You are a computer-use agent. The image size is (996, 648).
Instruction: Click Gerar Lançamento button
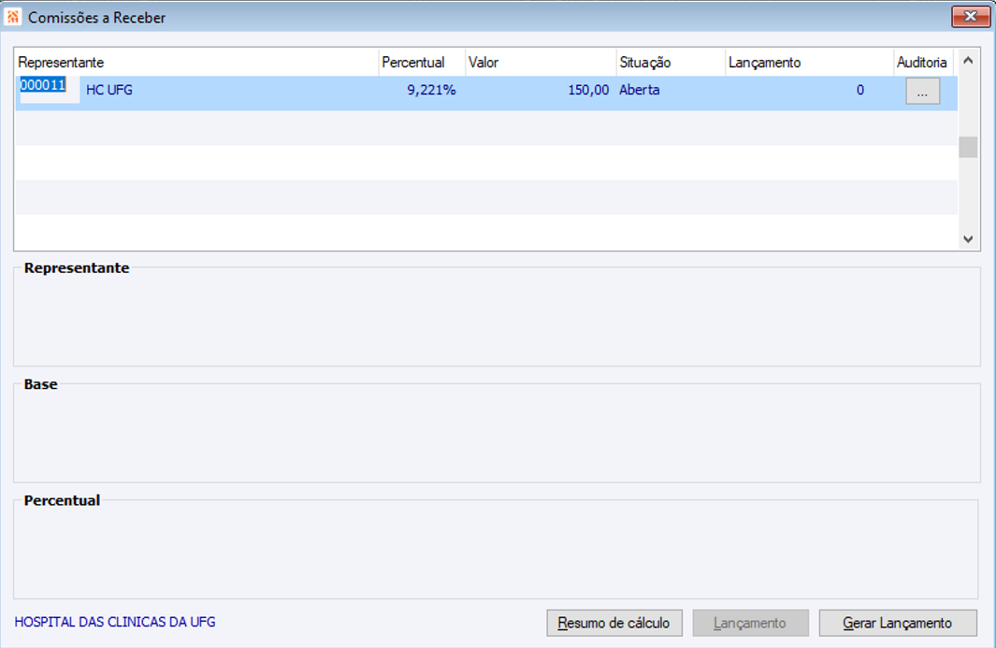898,624
